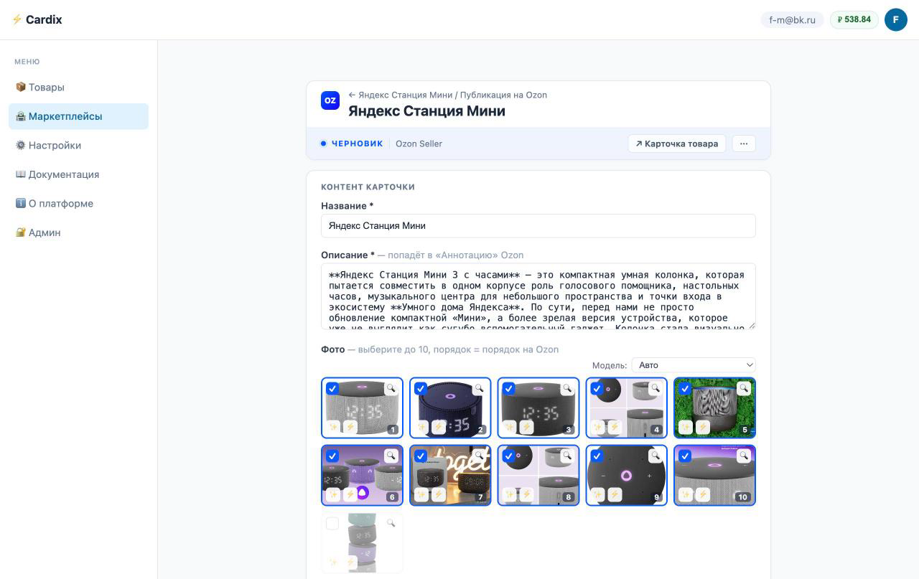Open the zoom magnifier on photo 7
919x579 pixels.
[x=479, y=456]
